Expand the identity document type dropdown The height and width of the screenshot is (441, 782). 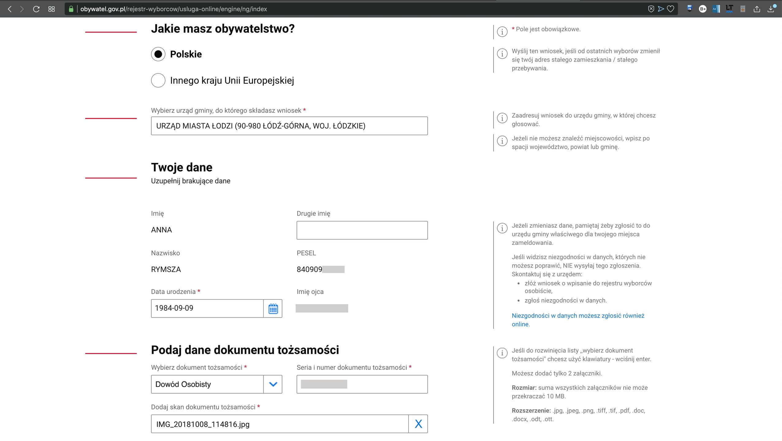pos(273,384)
